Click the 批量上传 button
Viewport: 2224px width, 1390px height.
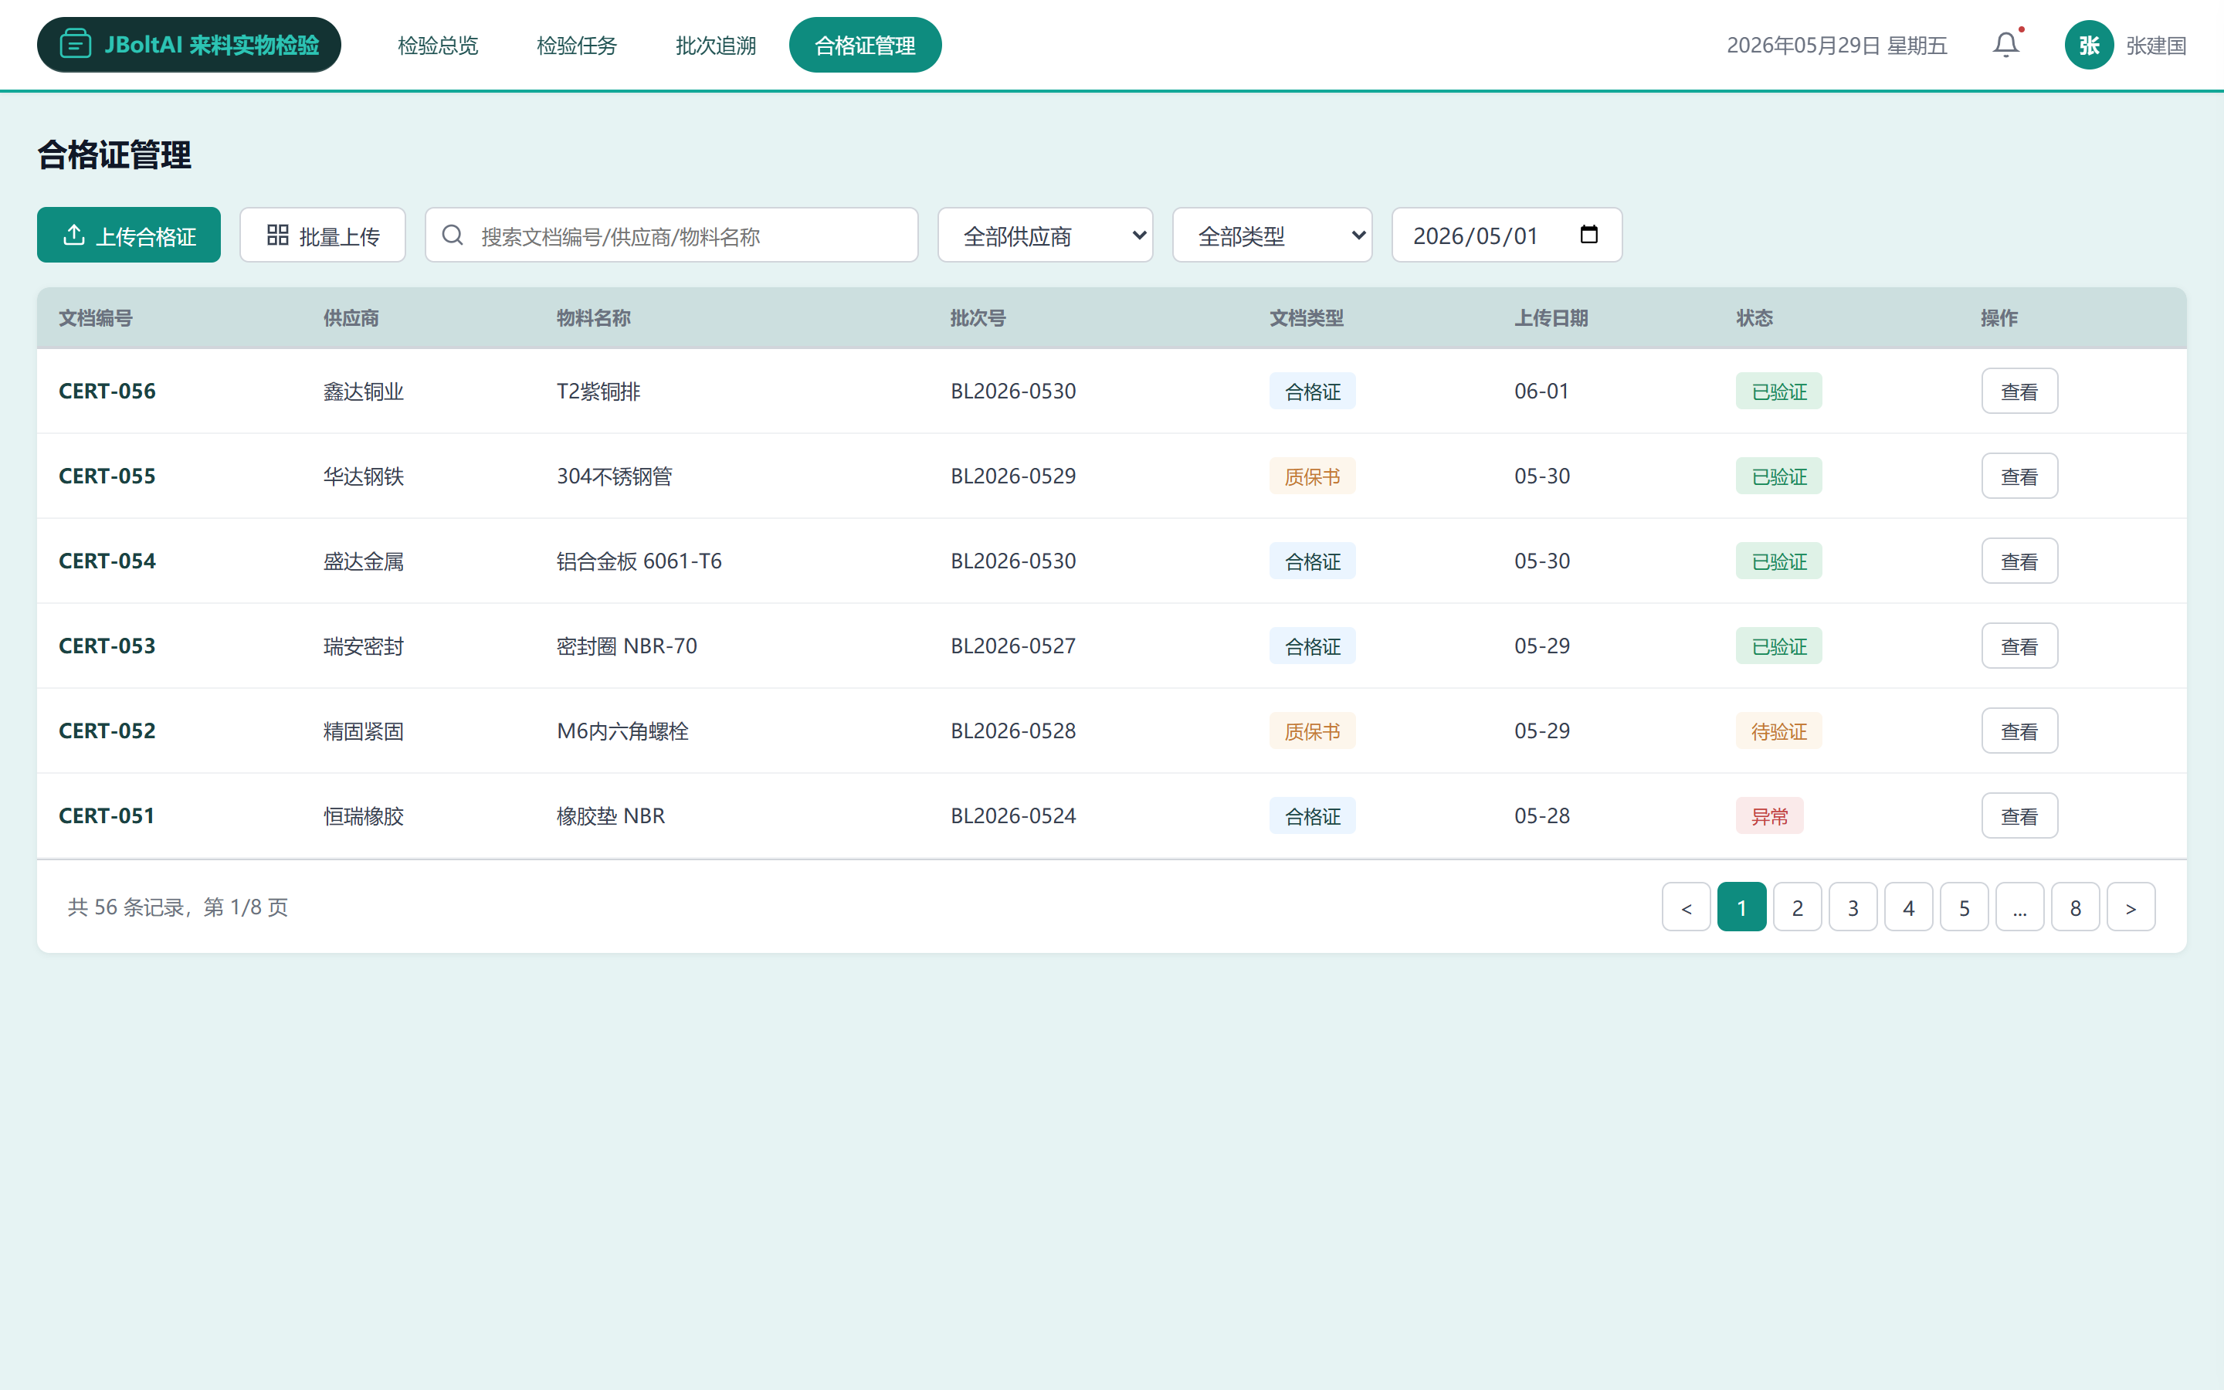tap(323, 236)
